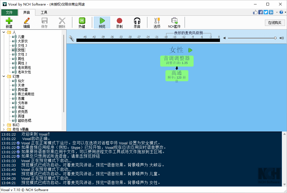287x193 pixels.
Task: Click the 删除 (Delete) X icon
Action: click(62, 23)
